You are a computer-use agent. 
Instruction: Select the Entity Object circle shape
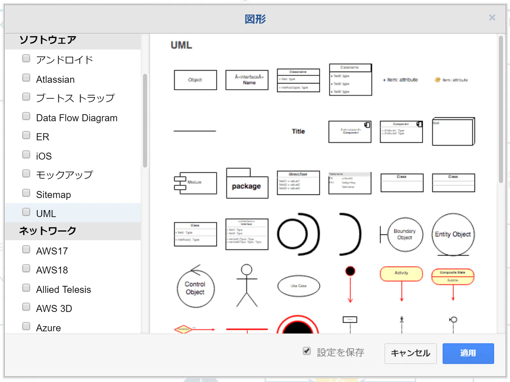(x=453, y=235)
